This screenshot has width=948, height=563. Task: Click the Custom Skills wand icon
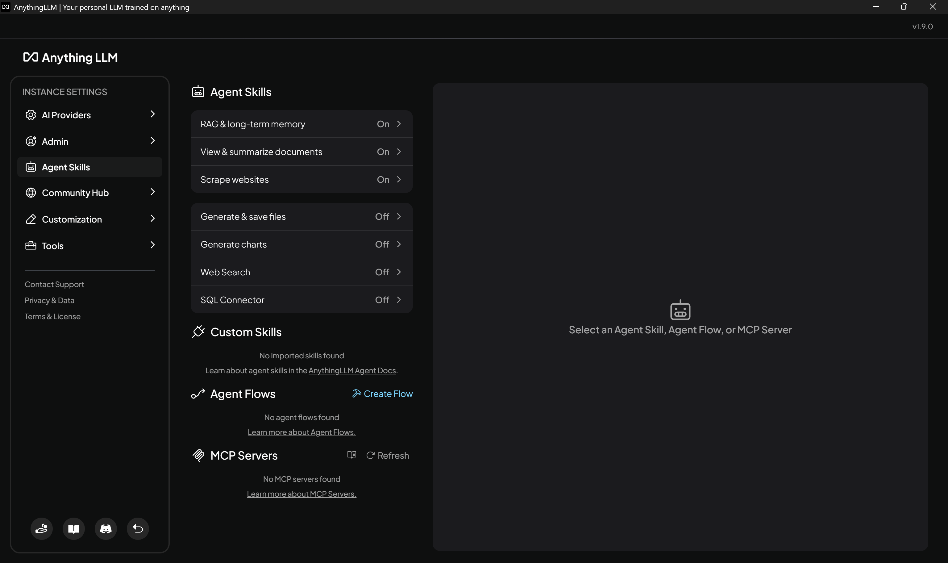[x=198, y=332]
